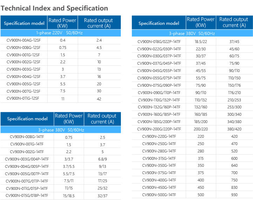Viewport: 253px width, 200px height.
Task: Click model CV900N-200G/220P-14TF
Action: (x=159, y=129)
